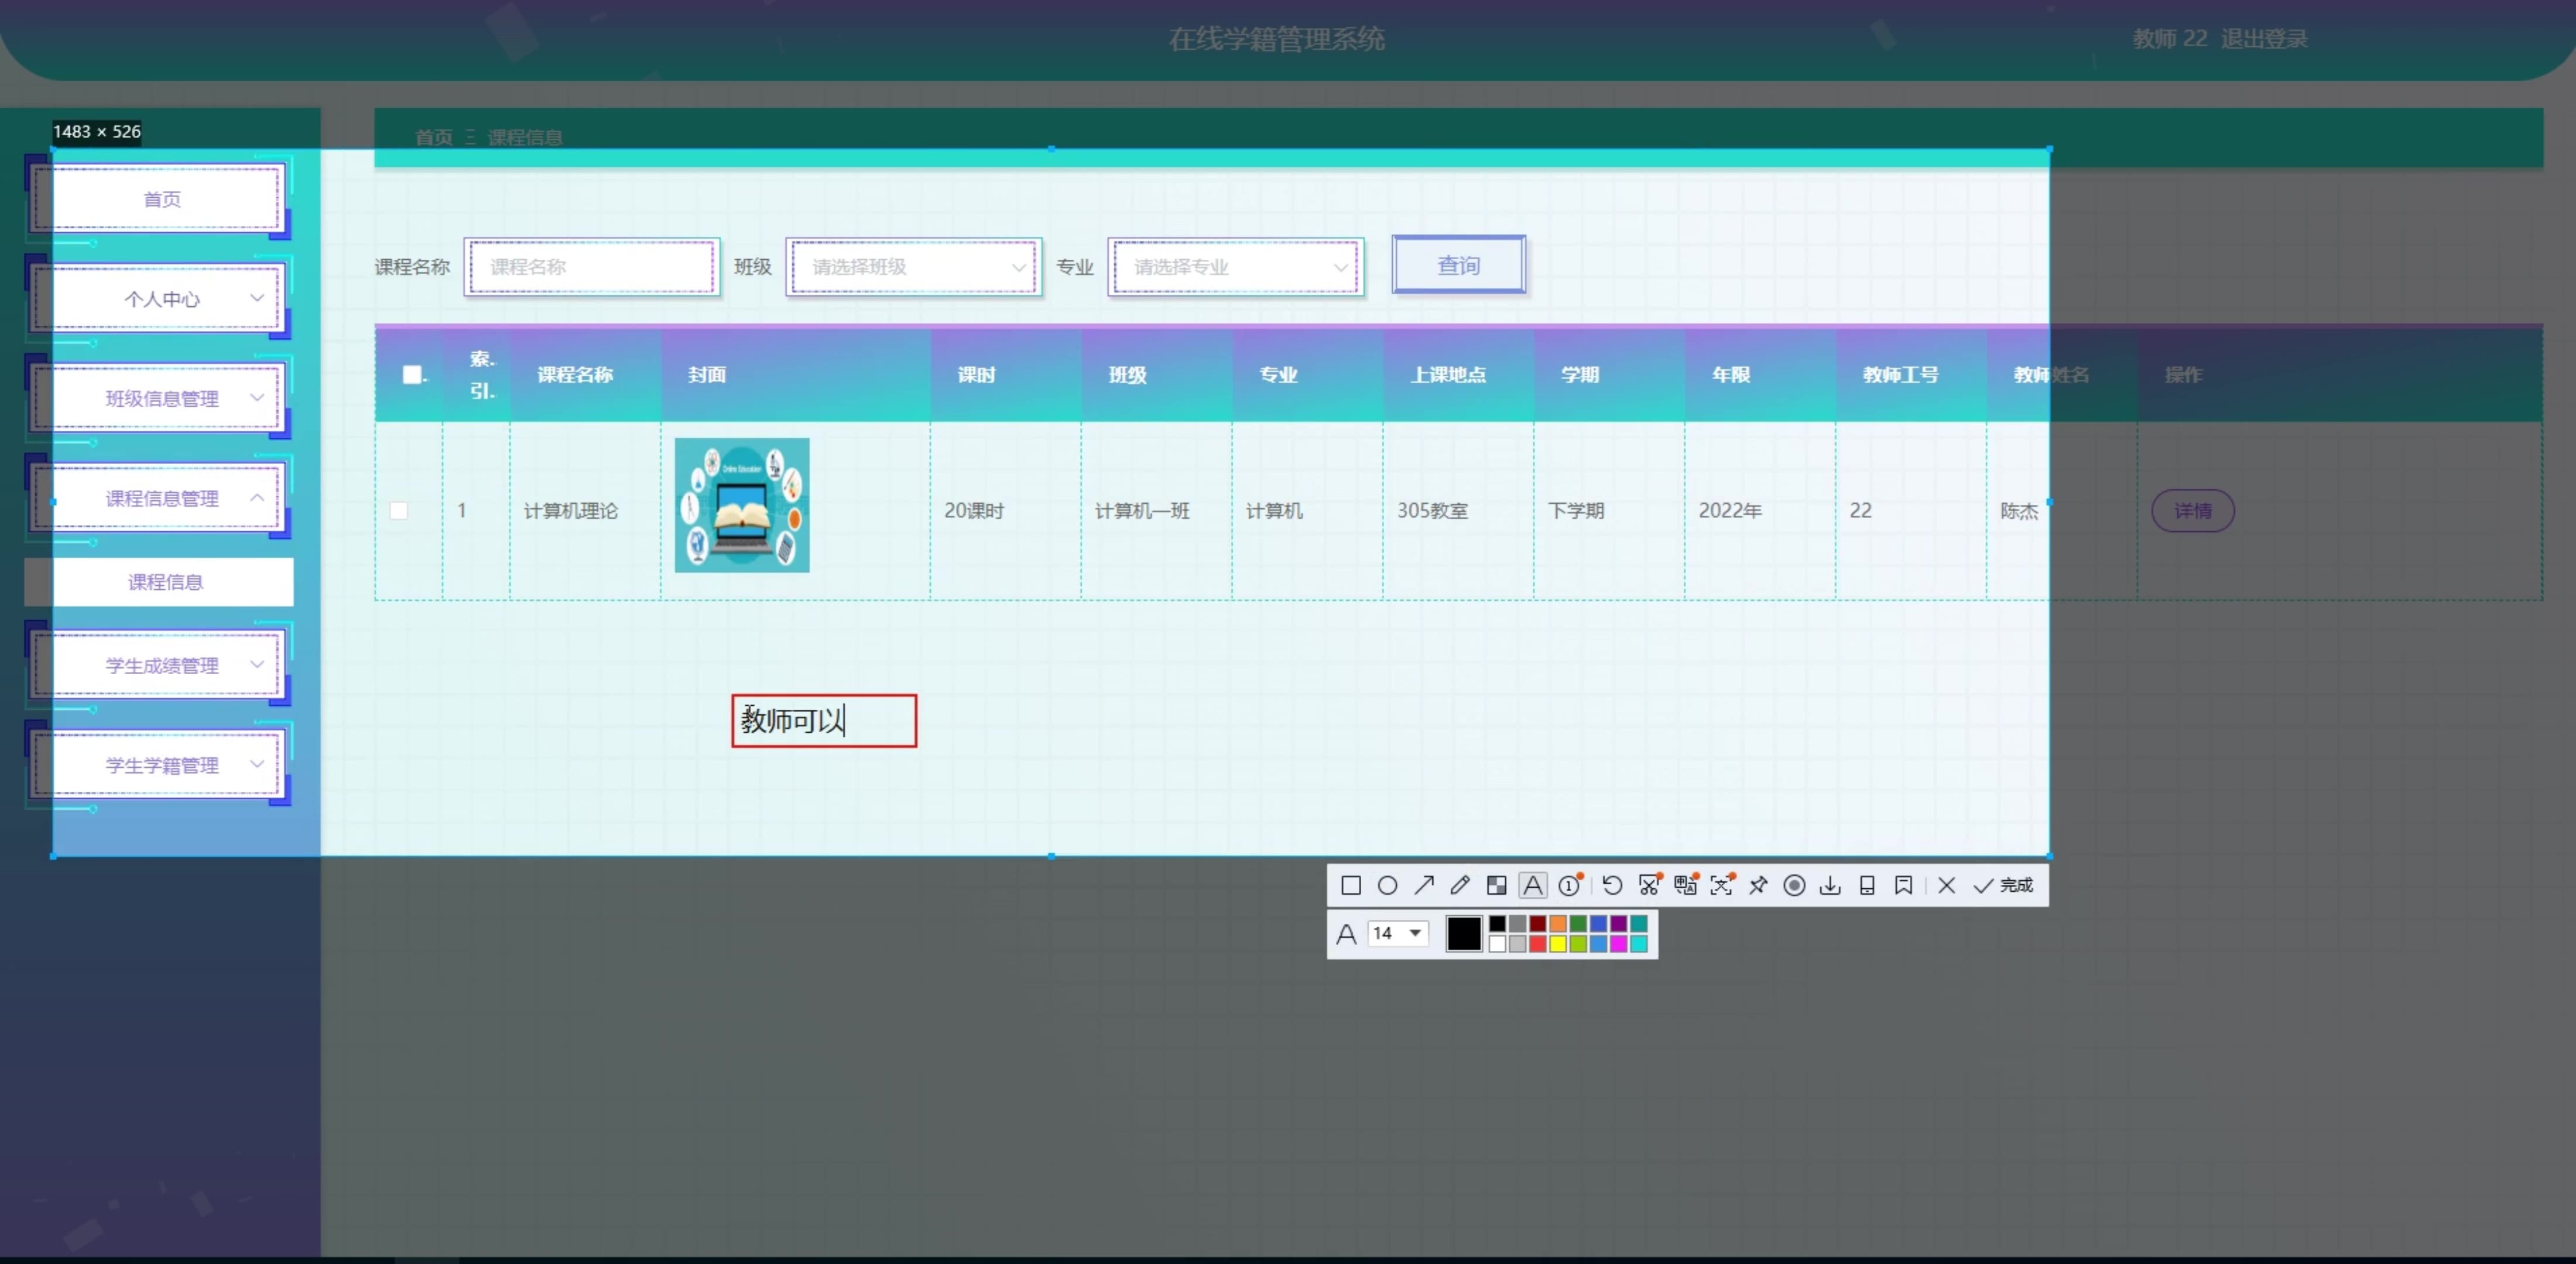Image resolution: width=2576 pixels, height=1264 pixels.
Task: Click 退出登录 in the header
Action: pos(2264,39)
